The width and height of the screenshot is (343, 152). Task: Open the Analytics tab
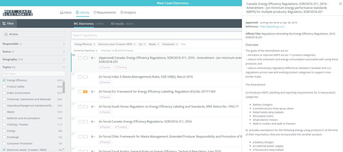[128, 12]
